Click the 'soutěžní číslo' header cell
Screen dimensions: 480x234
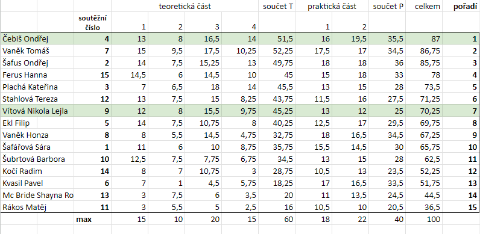[x=92, y=22]
